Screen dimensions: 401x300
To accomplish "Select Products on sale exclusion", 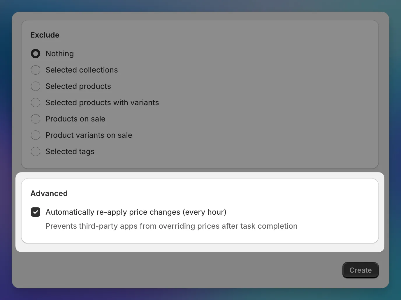I will coord(35,119).
